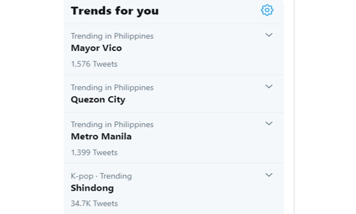Image resolution: width=356 pixels, height=214 pixels.
Task: Open the Trends settings gear icon
Action: coord(267,10)
